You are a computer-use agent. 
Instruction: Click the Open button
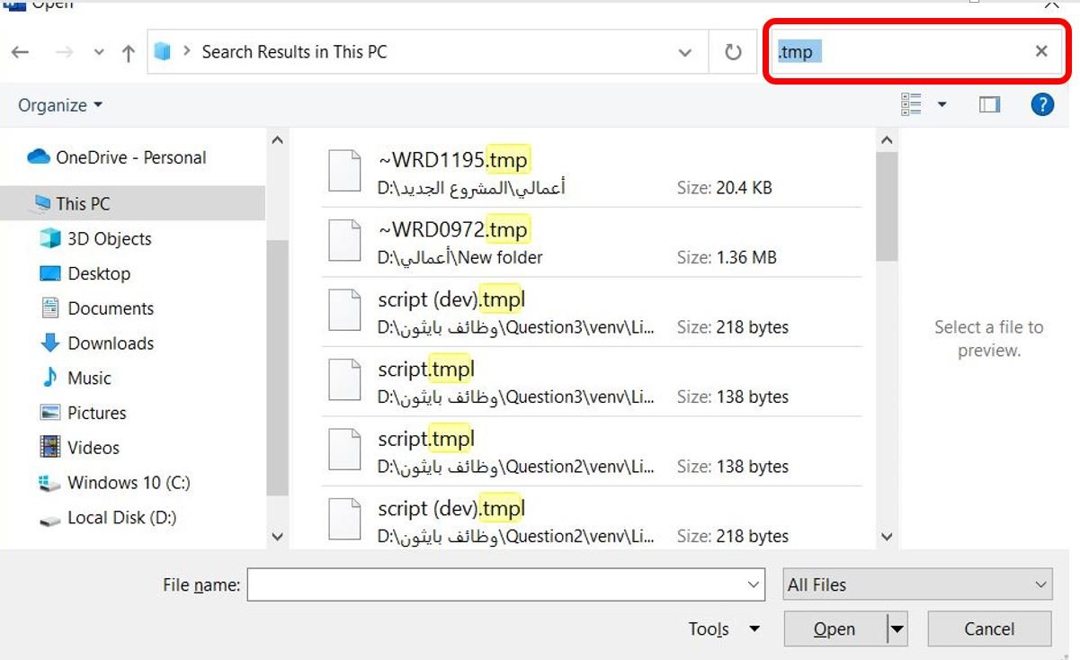click(x=835, y=629)
